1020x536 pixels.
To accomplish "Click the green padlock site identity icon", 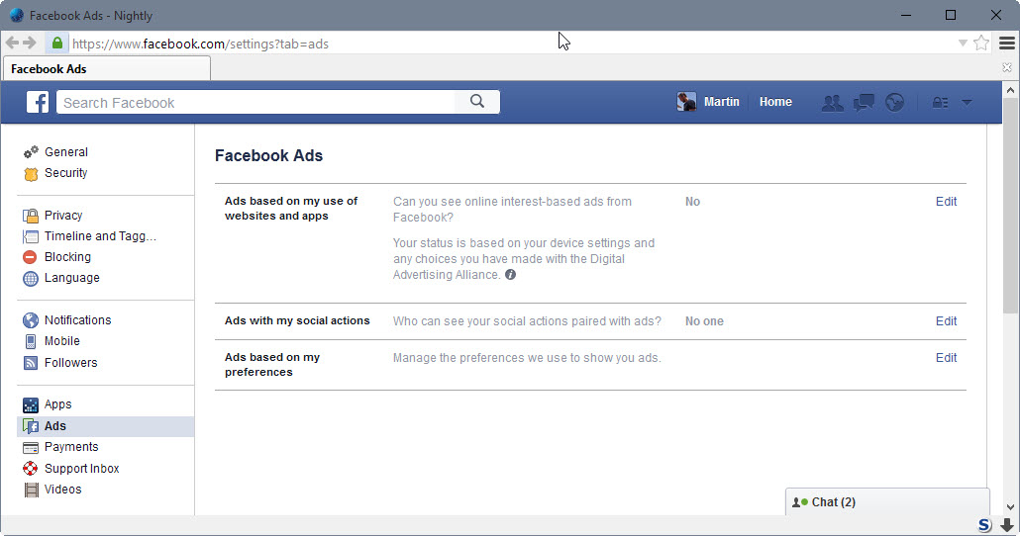I will (57, 43).
